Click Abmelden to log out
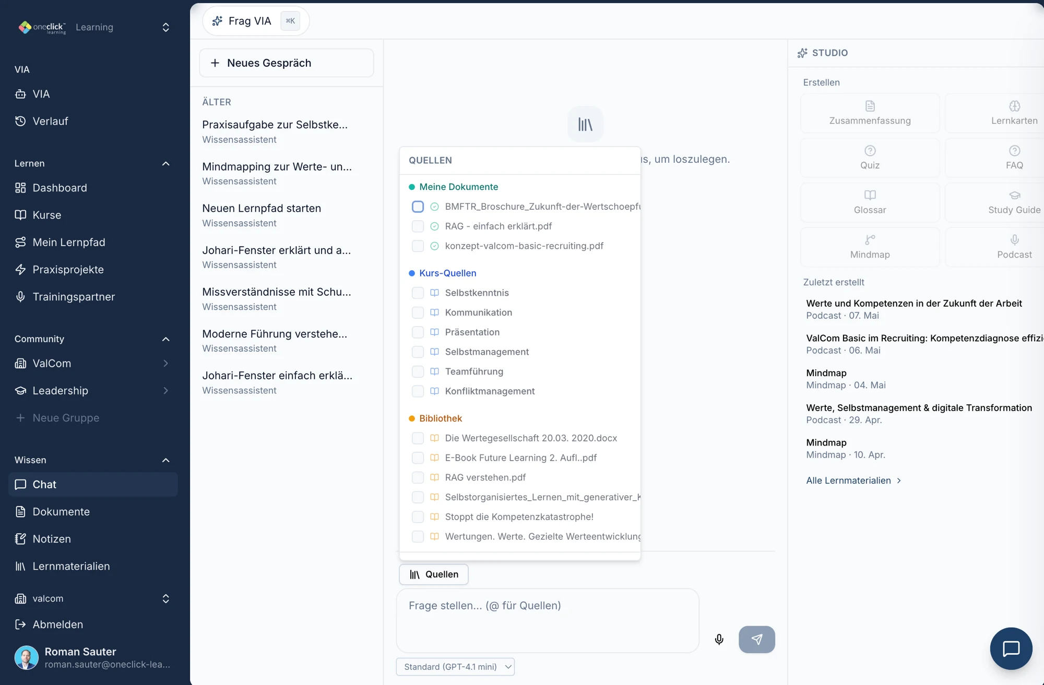Viewport: 1044px width, 685px height. coord(93,624)
